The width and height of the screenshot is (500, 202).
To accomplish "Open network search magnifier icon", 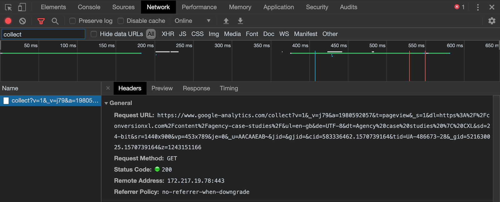I will 55,21.
